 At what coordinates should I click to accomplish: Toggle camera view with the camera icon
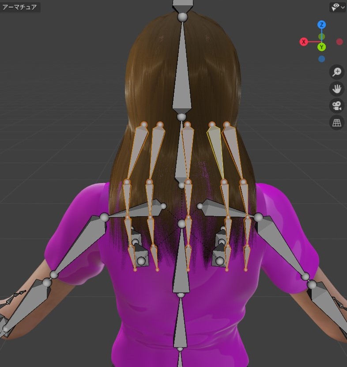pos(337,106)
